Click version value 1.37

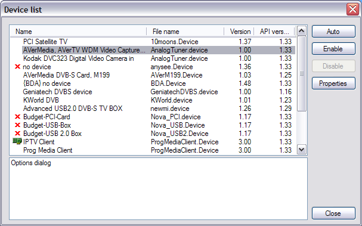245,42
